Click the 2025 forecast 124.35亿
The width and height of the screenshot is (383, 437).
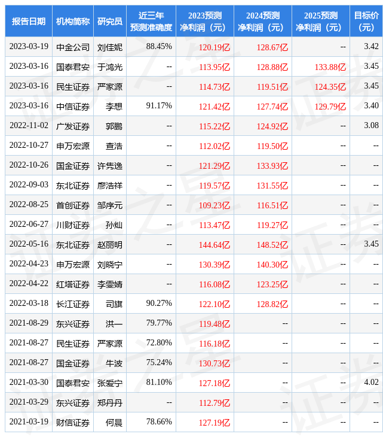pos(330,87)
